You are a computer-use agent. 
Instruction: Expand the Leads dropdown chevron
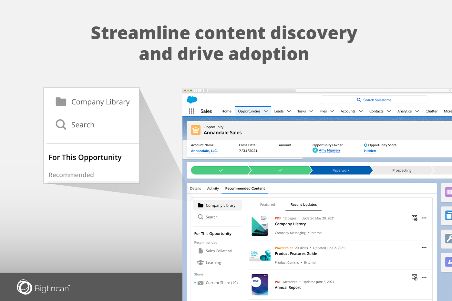(x=289, y=111)
